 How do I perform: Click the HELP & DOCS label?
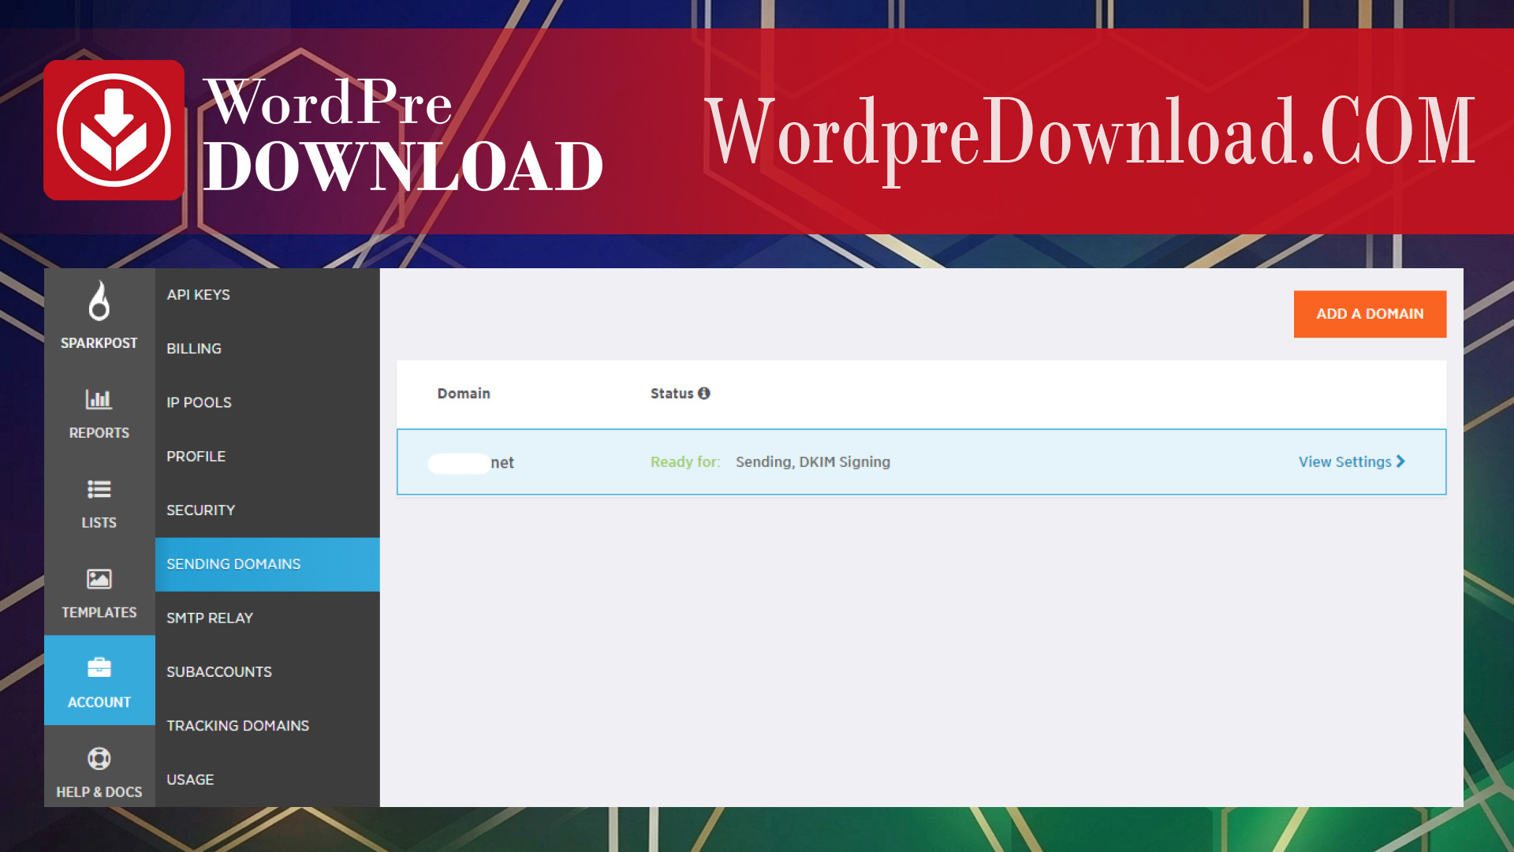[99, 792]
